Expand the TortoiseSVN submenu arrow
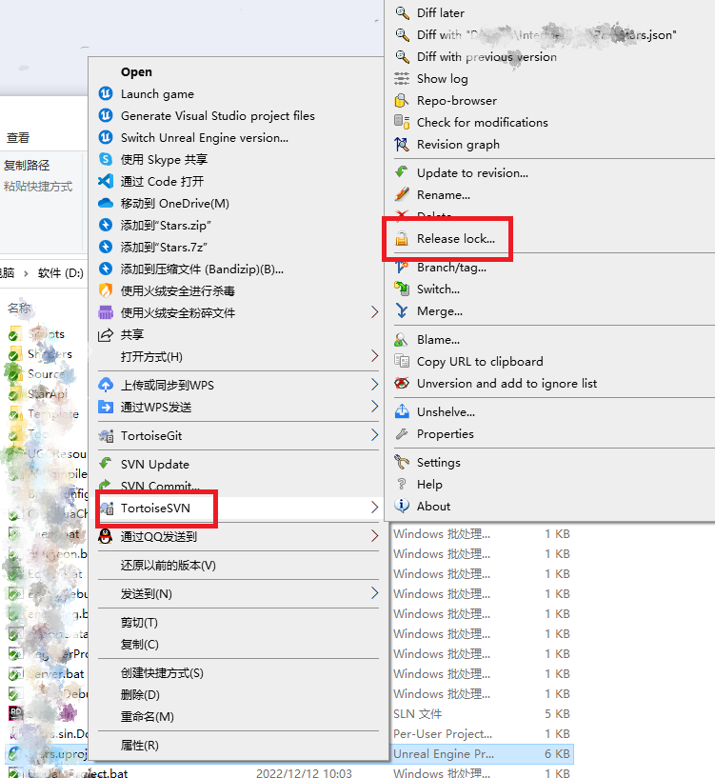Screen dimensions: 715x778 coord(374,509)
